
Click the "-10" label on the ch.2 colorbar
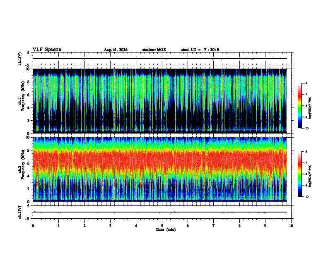tap(306, 197)
